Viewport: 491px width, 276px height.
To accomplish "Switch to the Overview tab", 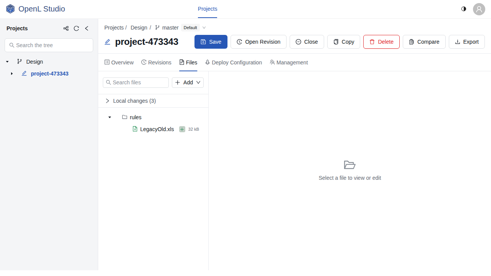I will coord(119,62).
